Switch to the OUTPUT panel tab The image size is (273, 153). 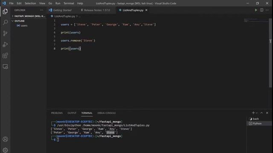72,113
